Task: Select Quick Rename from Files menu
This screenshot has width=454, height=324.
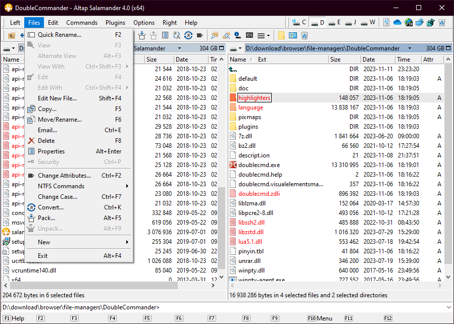Action: pos(59,35)
